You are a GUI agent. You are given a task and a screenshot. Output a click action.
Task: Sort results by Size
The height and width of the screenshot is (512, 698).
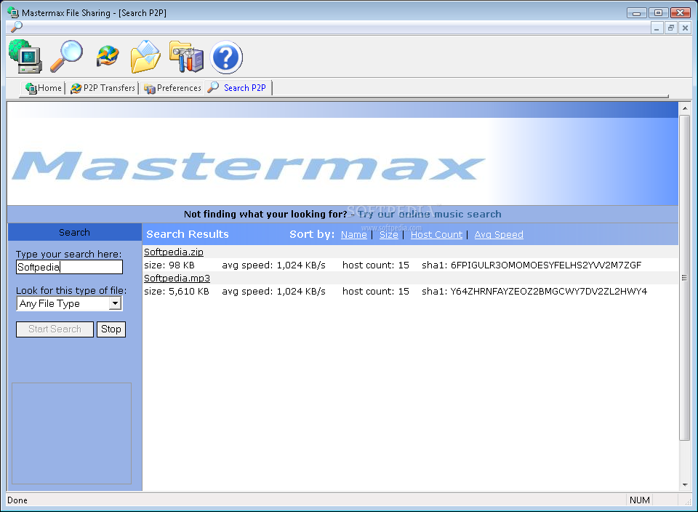[x=388, y=235]
